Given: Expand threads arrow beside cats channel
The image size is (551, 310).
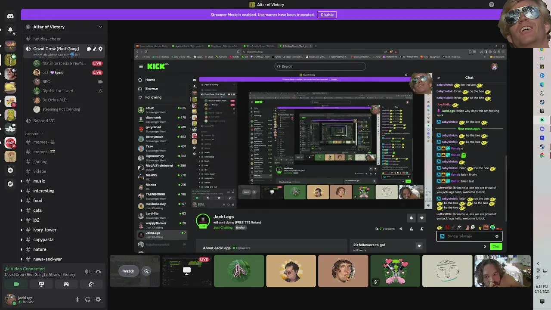Looking at the screenshot, I should click(x=22, y=211).
